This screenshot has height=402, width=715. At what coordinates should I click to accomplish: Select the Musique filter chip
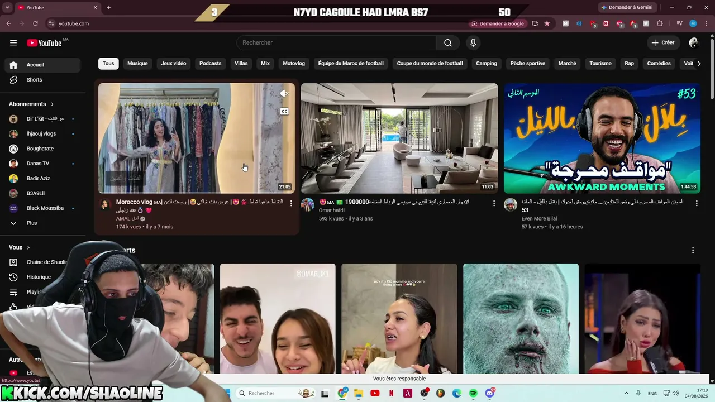click(137, 64)
